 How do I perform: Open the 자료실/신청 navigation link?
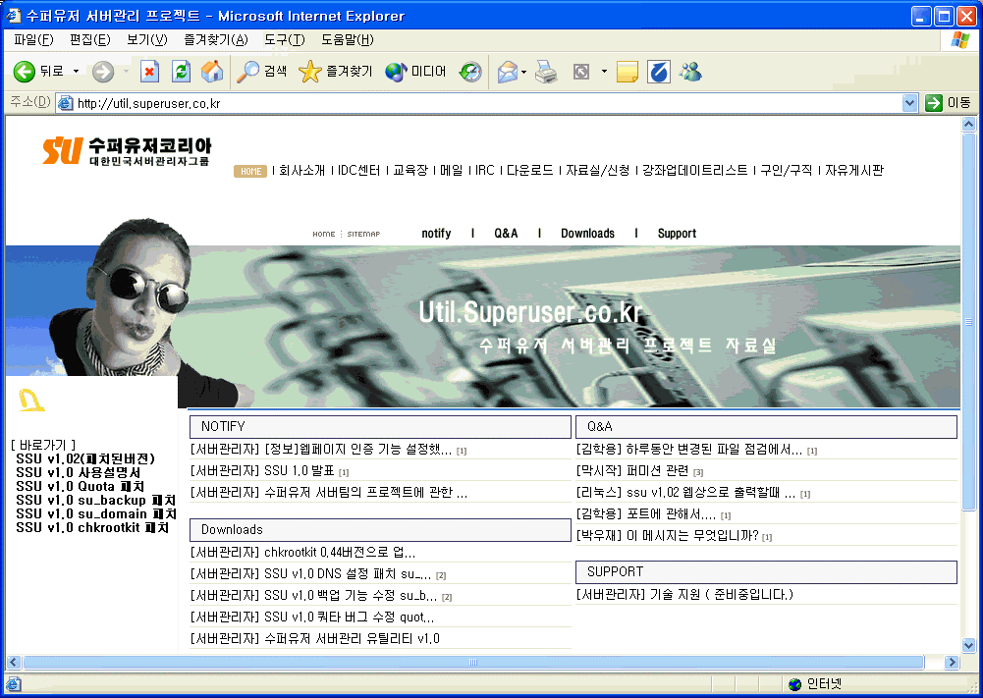[x=597, y=170]
